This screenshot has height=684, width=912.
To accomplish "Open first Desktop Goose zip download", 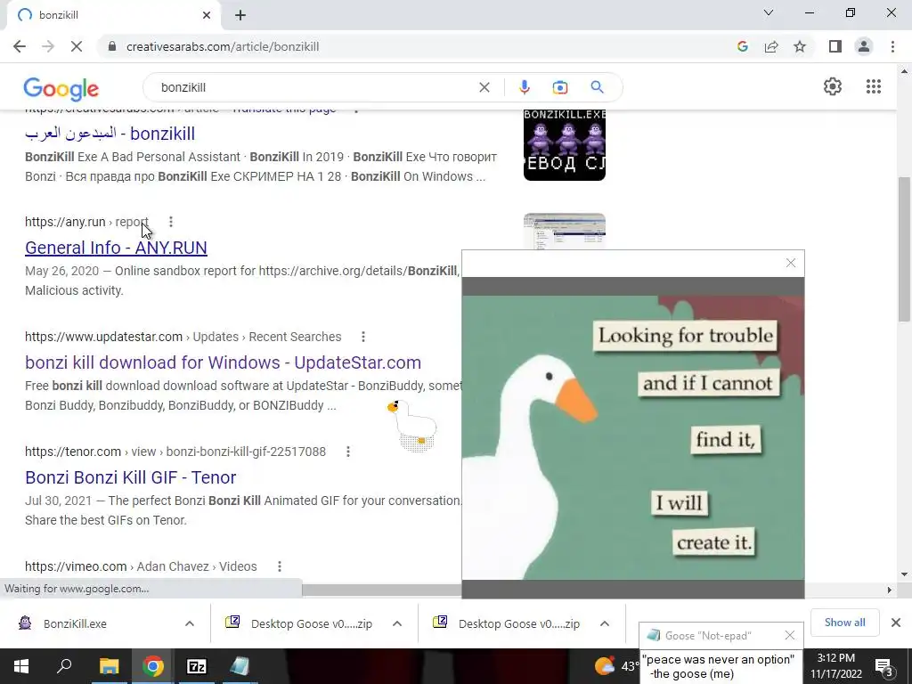I will click(300, 623).
